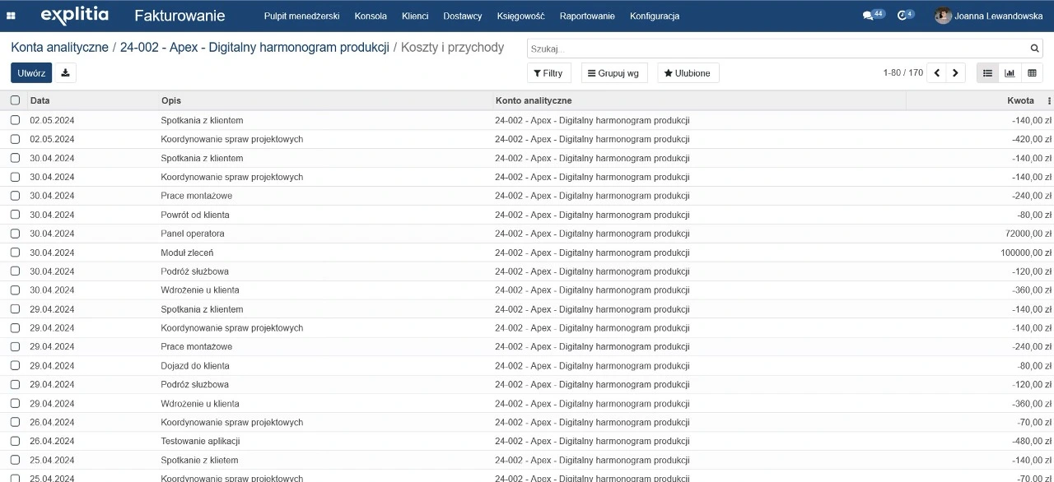Tick the select-all checkbox in header
This screenshot has height=482, width=1054.
click(x=15, y=100)
